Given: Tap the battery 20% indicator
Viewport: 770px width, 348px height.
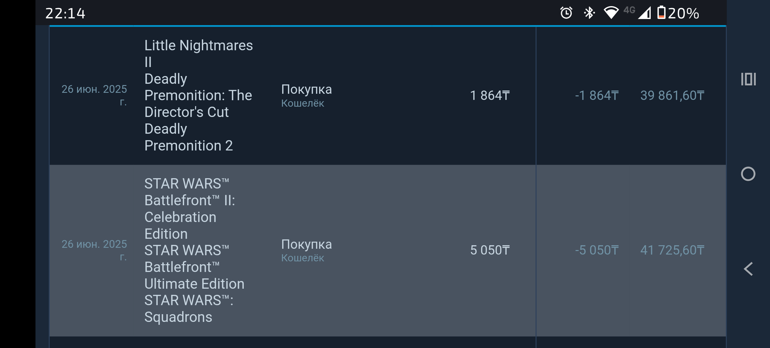Looking at the screenshot, I should tap(678, 13).
